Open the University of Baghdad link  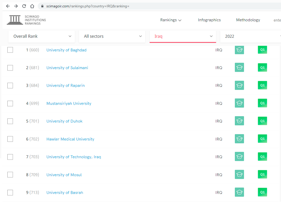coord(67,50)
